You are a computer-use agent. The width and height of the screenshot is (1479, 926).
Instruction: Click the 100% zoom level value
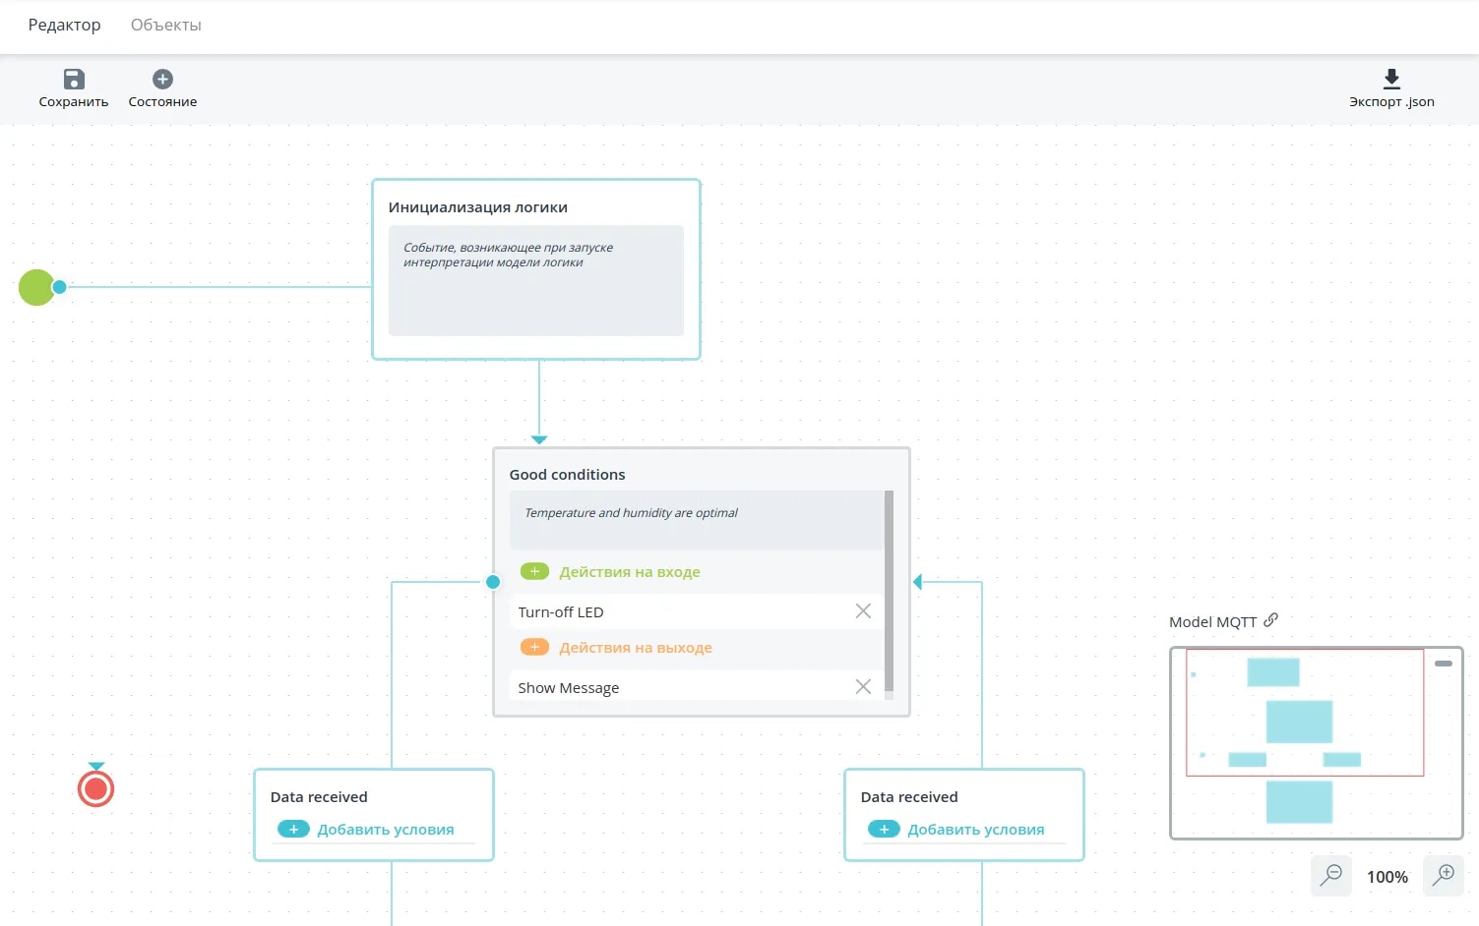pos(1387,877)
